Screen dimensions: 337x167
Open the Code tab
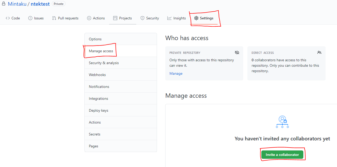pyautogui.click(x=13, y=18)
